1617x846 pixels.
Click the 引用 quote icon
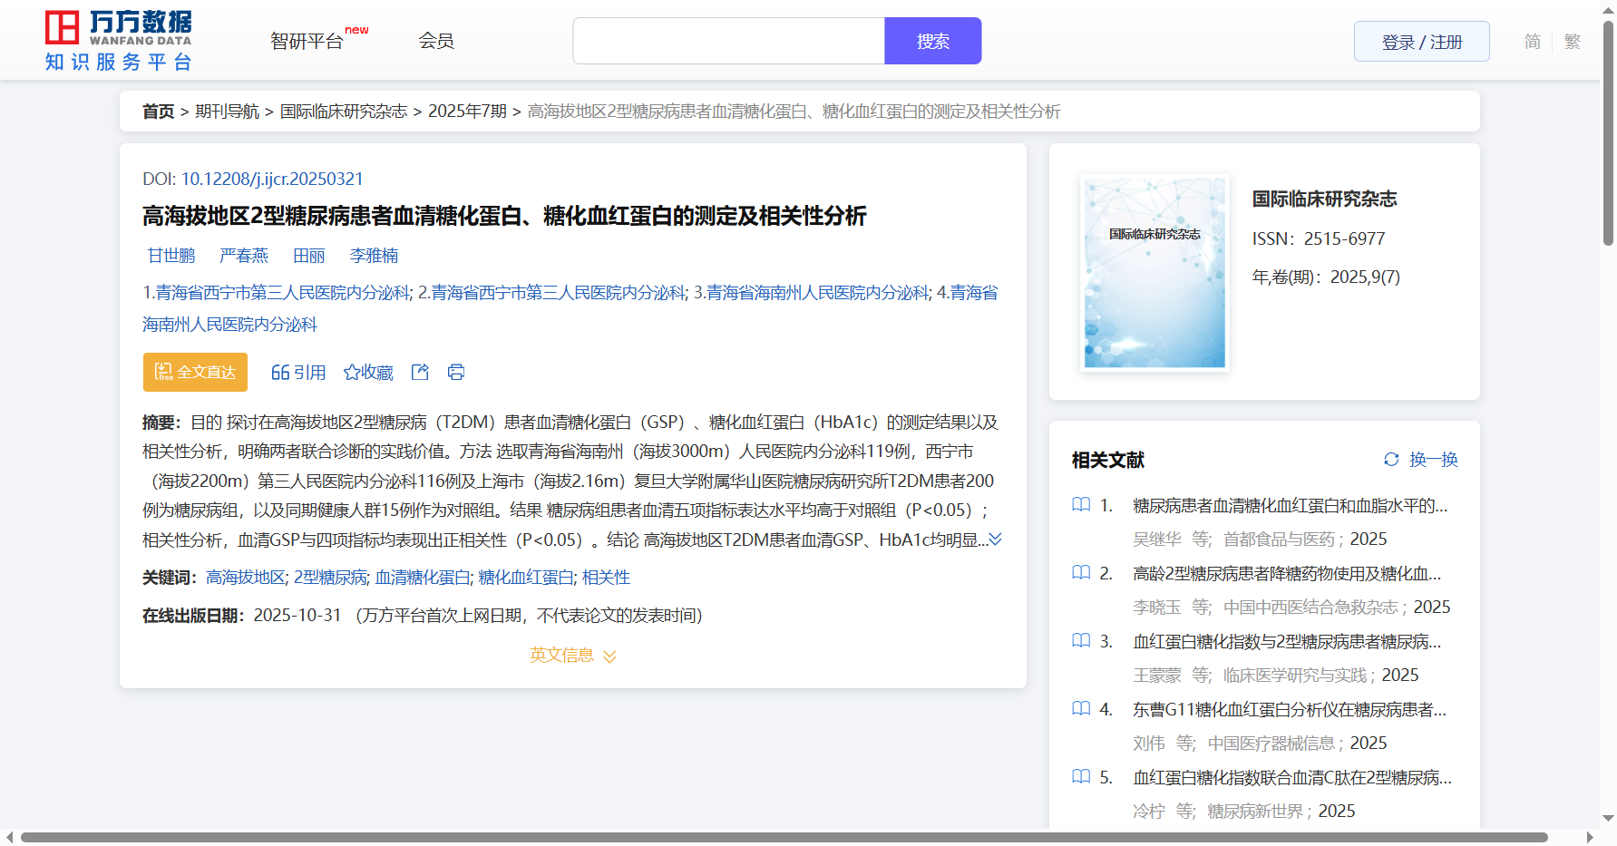pyautogui.click(x=280, y=373)
